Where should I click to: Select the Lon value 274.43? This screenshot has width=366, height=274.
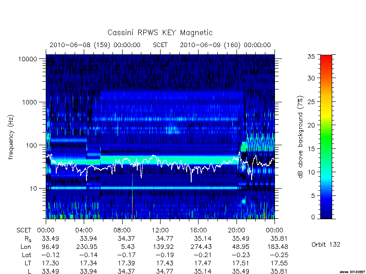(x=201, y=247)
